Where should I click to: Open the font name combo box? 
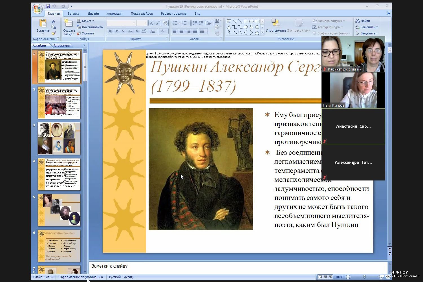tap(121, 23)
